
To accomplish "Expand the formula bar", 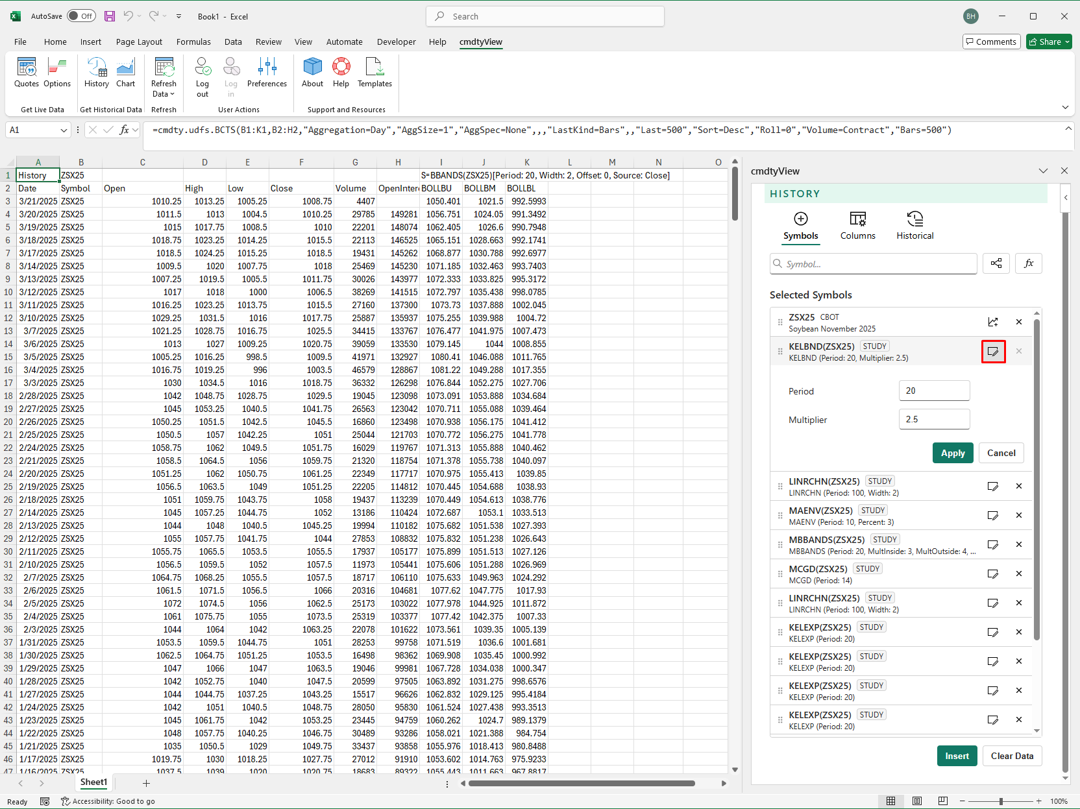I will coord(1068,129).
